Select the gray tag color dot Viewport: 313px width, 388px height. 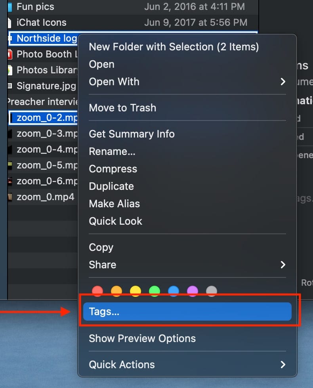(x=212, y=292)
